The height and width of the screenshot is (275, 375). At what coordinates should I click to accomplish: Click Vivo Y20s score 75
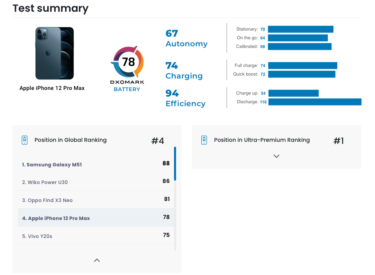coord(166,235)
